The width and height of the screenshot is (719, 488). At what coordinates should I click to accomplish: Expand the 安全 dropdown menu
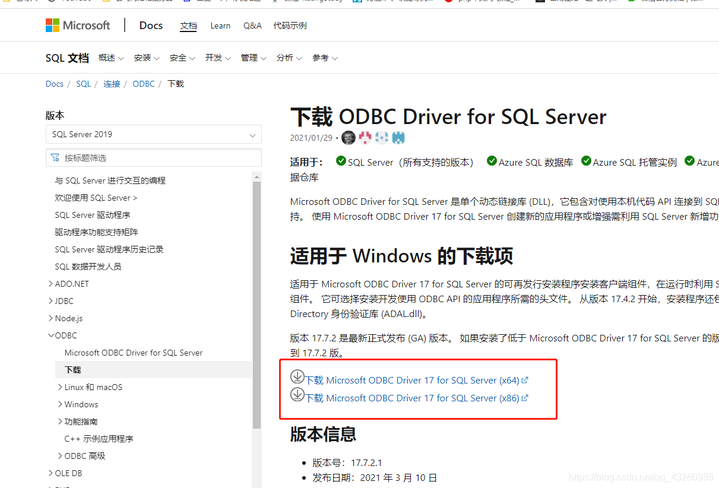(182, 58)
